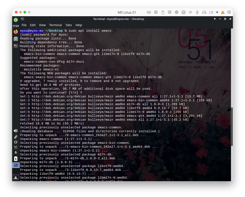
Task: Open the package updater box tray icon
Action: [16, 147]
